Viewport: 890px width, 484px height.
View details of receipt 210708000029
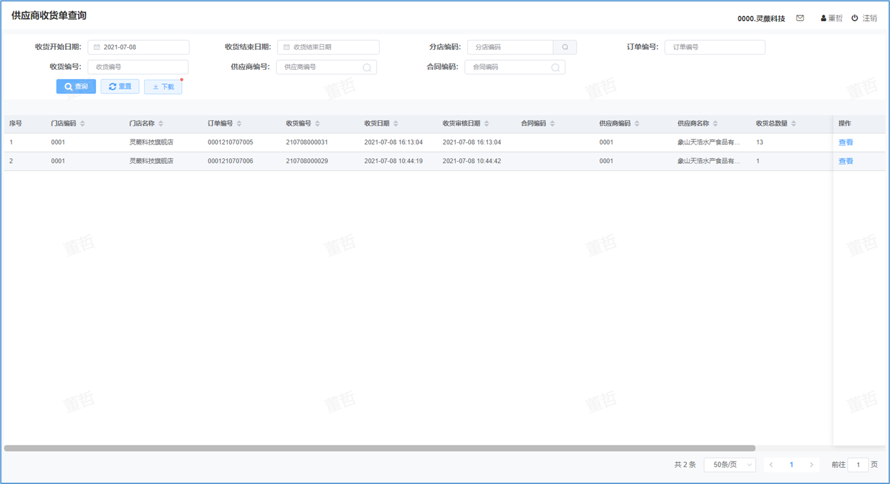point(846,161)
